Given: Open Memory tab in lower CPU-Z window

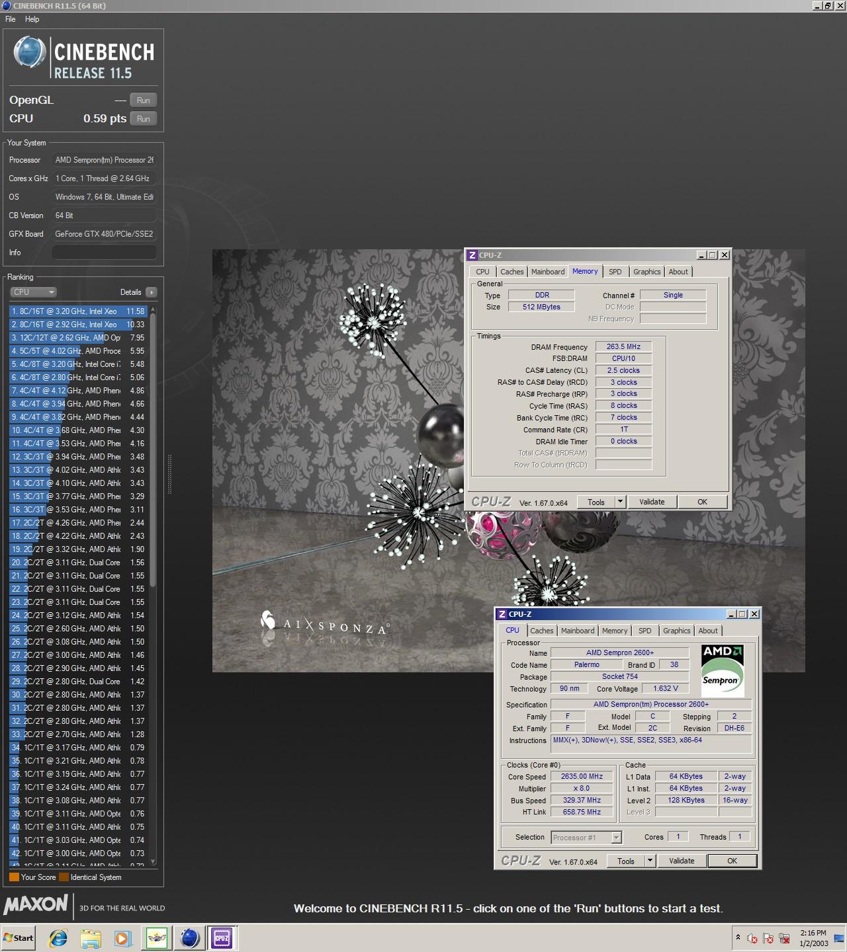Looking at the screenshot, I should coord(615,631).
